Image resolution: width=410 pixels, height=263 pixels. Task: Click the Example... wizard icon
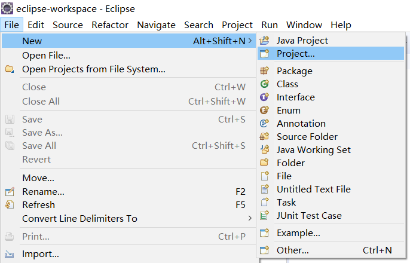264,233
